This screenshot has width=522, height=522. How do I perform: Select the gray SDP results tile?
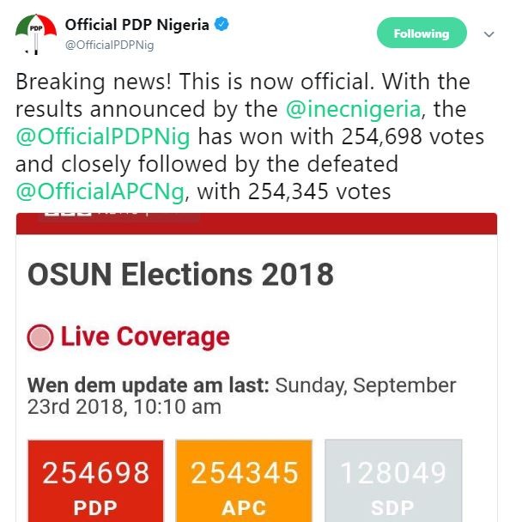392,481
